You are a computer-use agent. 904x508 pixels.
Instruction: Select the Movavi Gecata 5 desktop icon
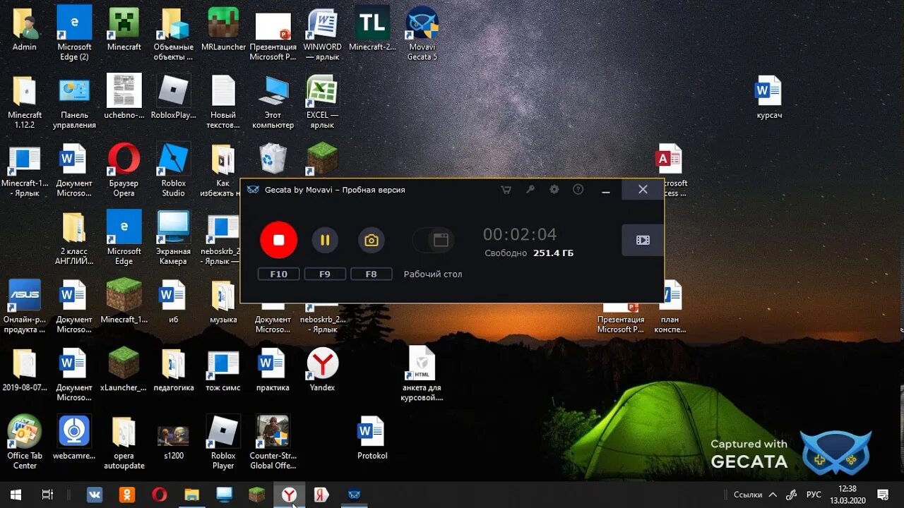(x=422, y=33)
